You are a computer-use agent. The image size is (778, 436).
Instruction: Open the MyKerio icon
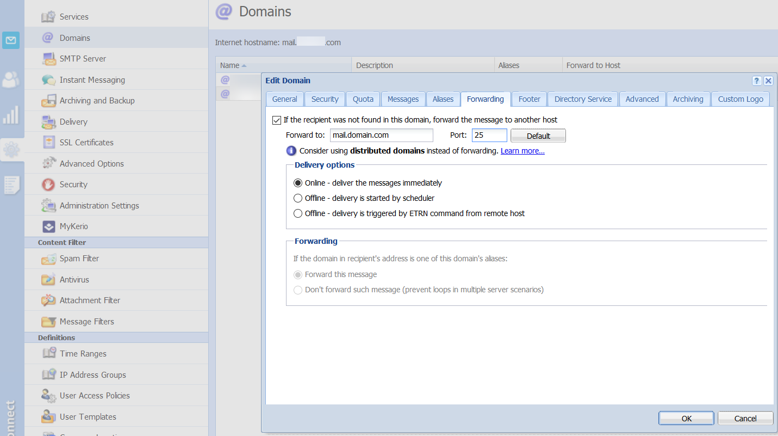(x=48, y=226)
